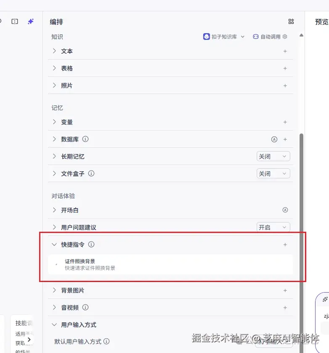Add a 表格 knowledge item with plus
329x353 pixels.
click(285, 68)
